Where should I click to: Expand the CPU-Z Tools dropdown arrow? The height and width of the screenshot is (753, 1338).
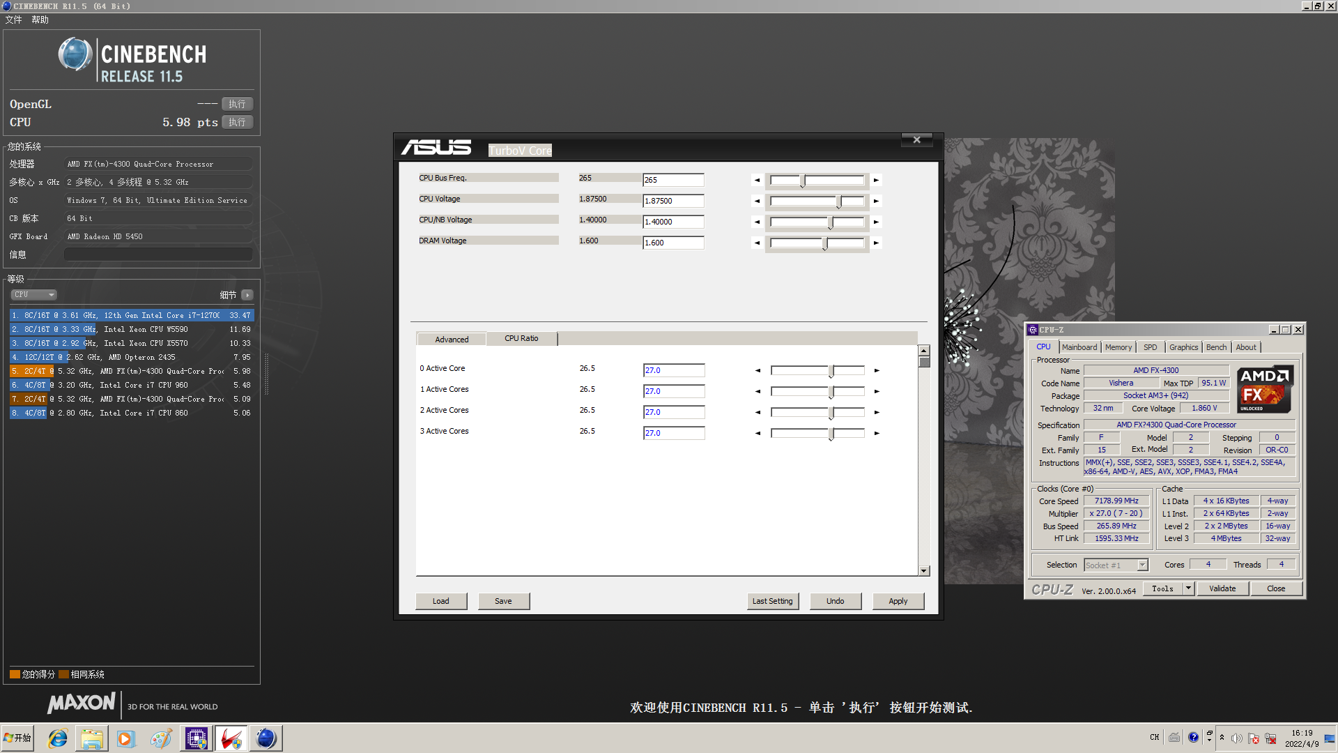[x=1188, y=588]
